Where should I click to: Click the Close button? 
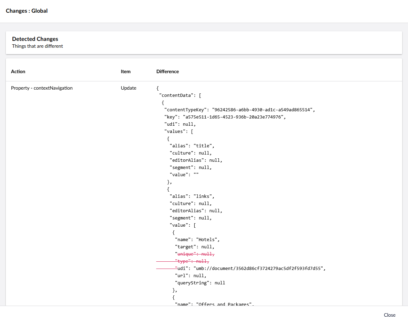(389, 315)
